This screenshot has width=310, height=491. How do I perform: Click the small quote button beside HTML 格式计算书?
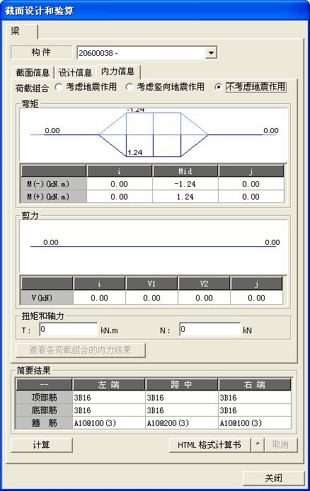click(258, 444)
